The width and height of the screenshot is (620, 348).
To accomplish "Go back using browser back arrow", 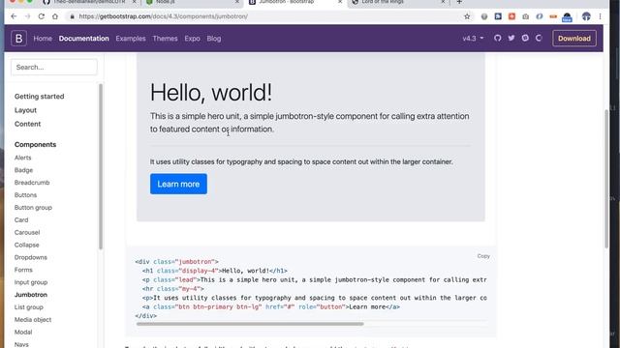I will (x=14, y=16).
